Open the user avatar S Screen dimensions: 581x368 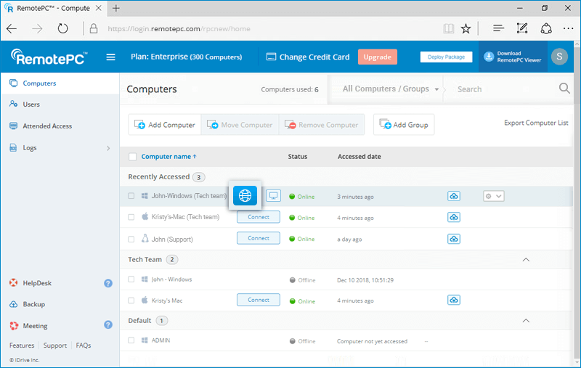pyautogui.click(x=559, y=57)
